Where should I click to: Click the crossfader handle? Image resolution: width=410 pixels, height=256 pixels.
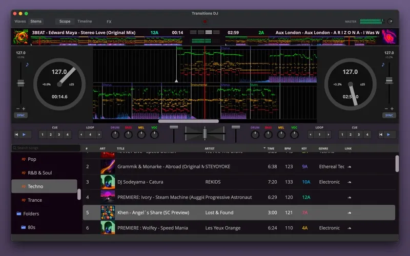pyautogui.click(x=205, y=133)
